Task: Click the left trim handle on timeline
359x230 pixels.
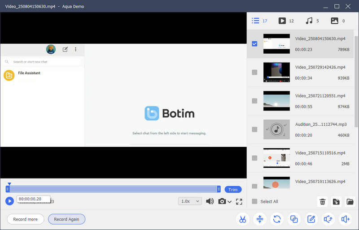Action: tap(8, 189)
